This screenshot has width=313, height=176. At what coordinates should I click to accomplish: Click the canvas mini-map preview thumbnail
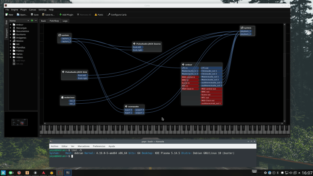pyautogui.click(x=21, y=122)
